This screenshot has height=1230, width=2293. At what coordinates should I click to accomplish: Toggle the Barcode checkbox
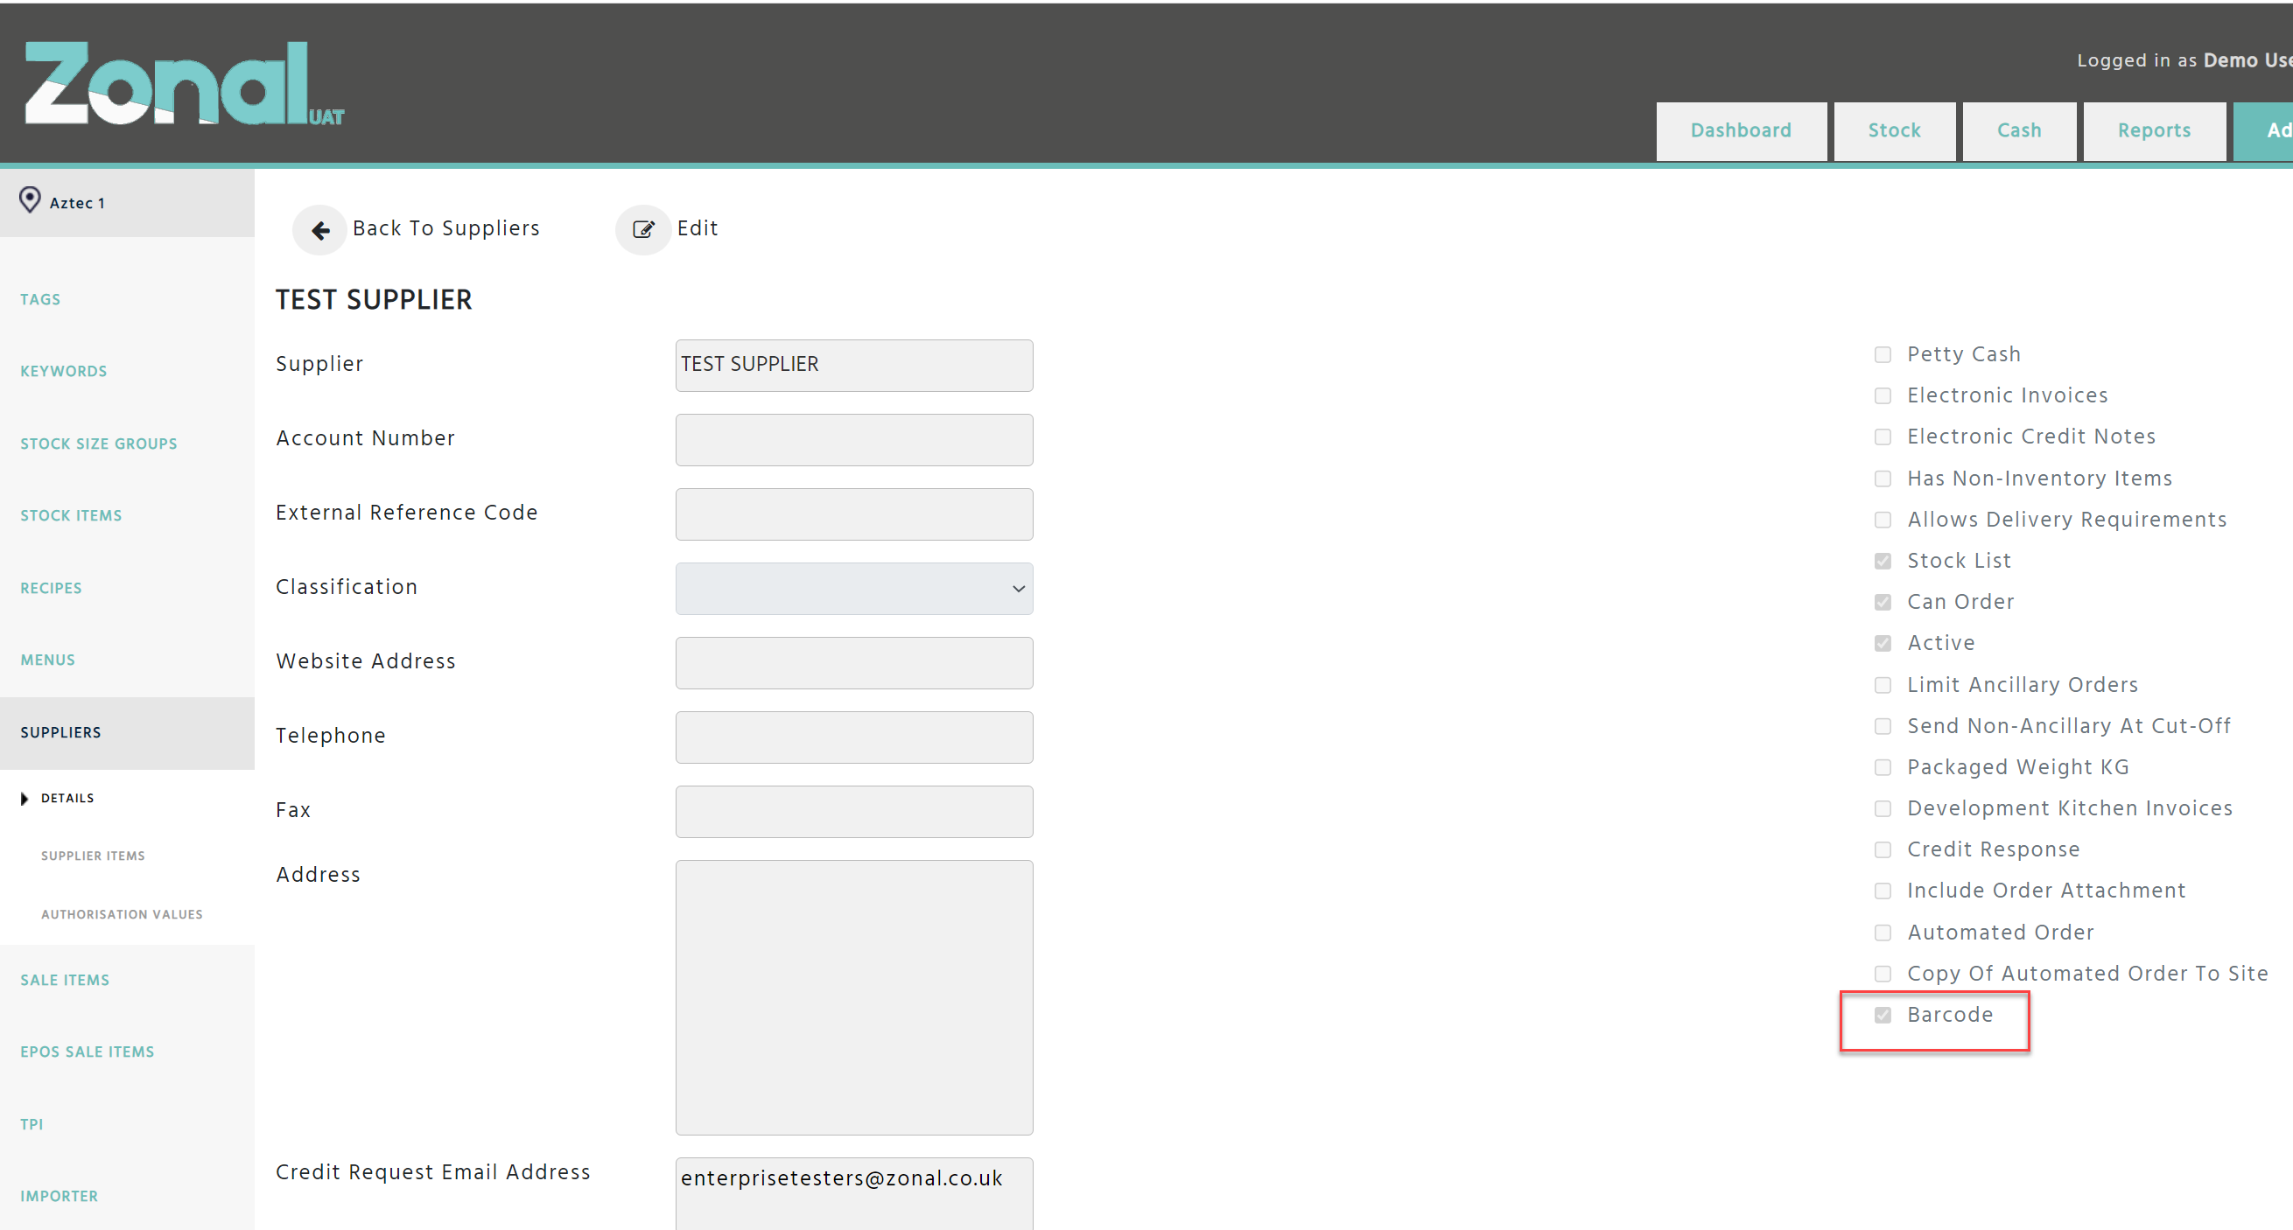1882,1015
